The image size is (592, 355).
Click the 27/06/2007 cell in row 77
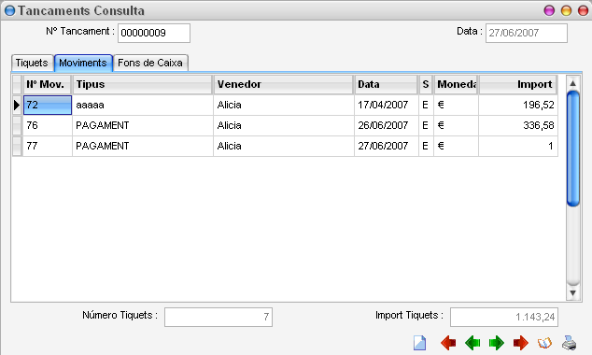(387, 146)
